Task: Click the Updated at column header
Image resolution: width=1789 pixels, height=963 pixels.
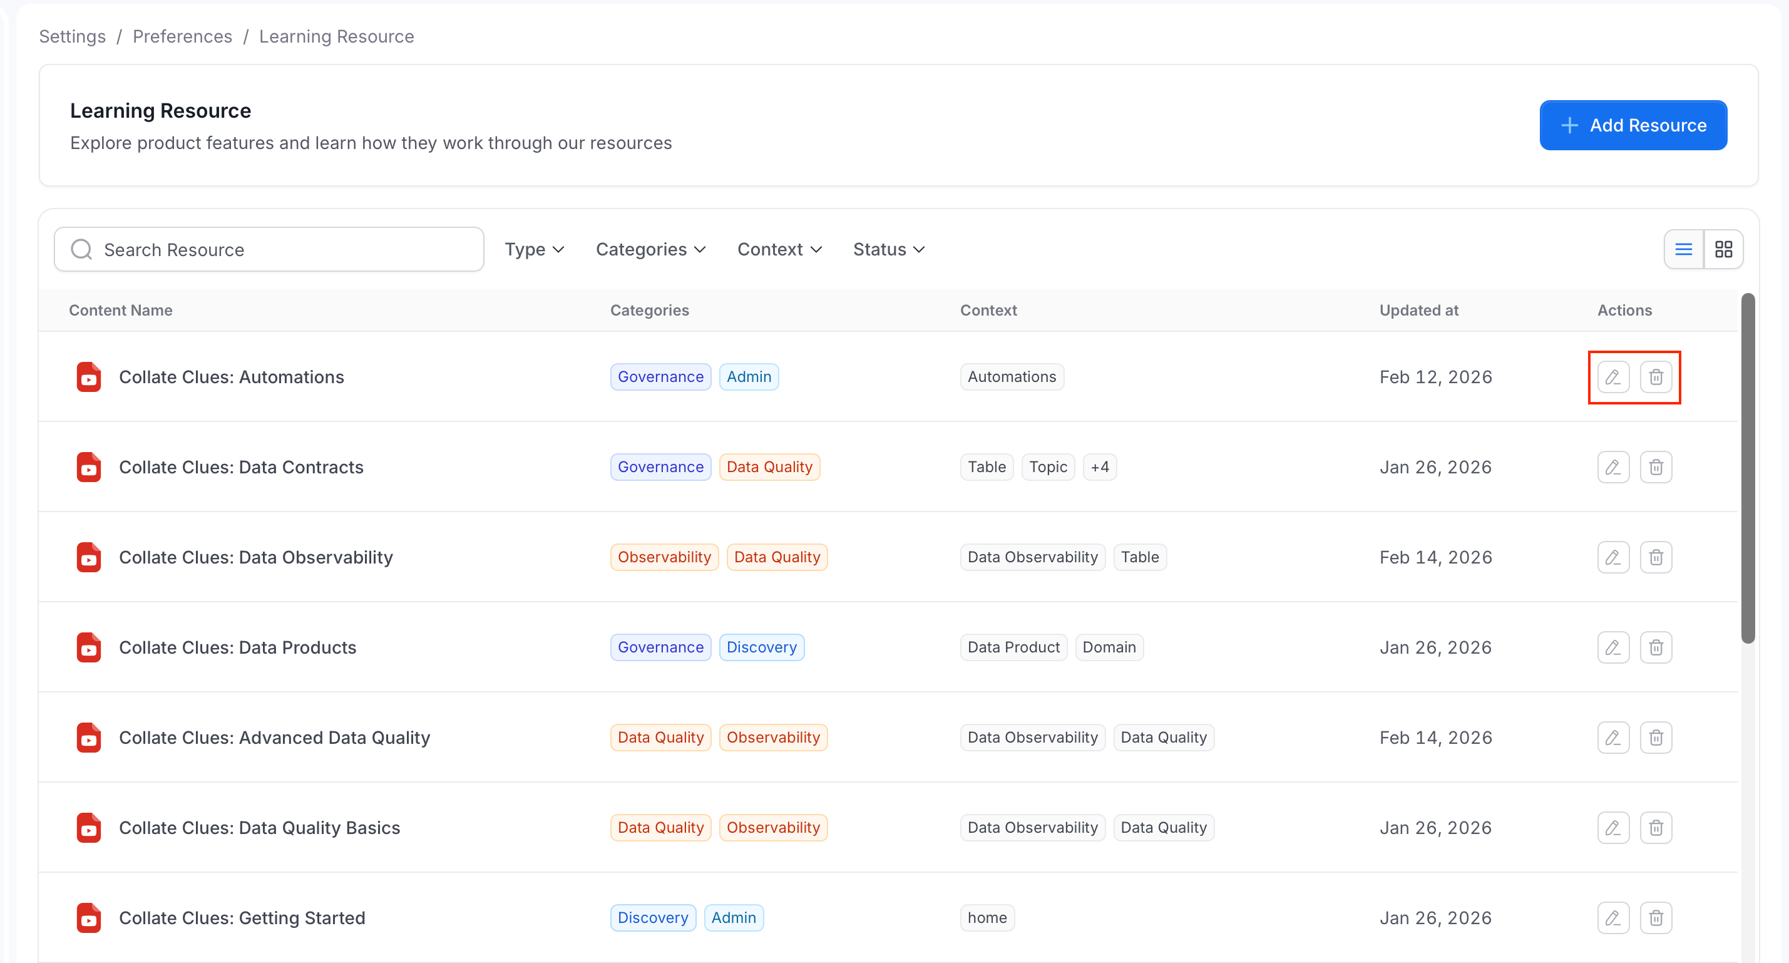Action: pos(1419,310)
